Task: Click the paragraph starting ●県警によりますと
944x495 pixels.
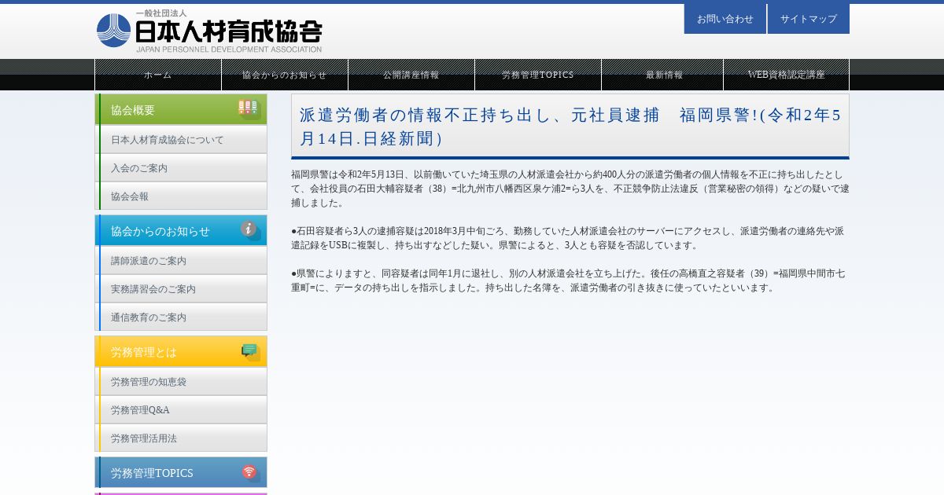Action: (568, 280)
